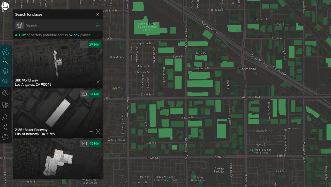Open the user profile icon
Viewport: 331px width, 187px height.
[5, 117]
